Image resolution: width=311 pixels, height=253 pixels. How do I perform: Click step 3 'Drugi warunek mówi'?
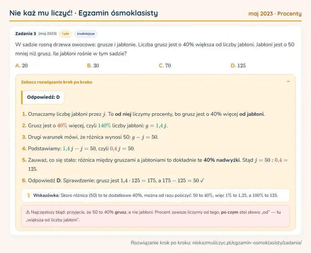point(90,137)
